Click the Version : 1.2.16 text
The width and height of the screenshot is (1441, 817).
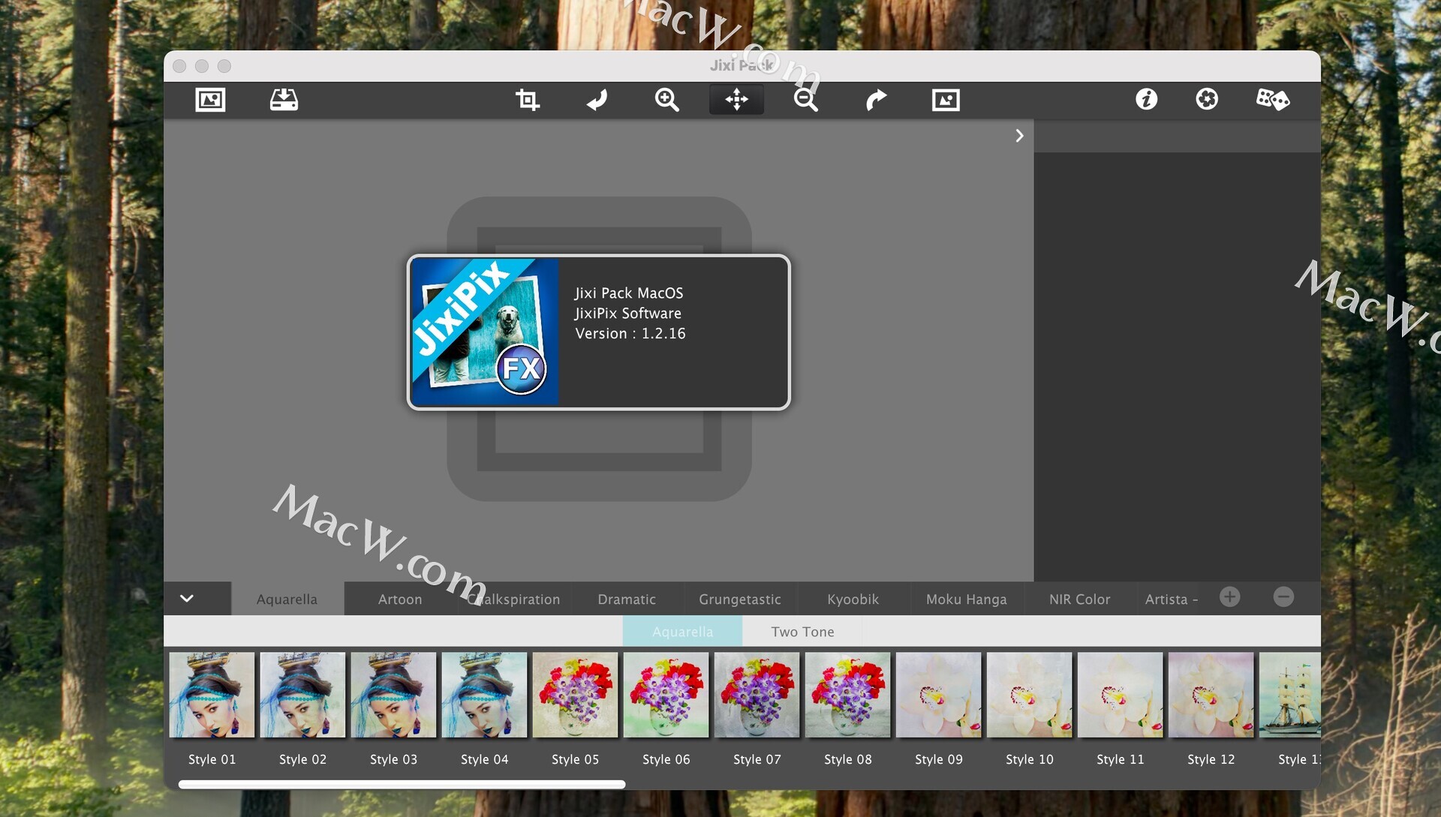point(630,333)
